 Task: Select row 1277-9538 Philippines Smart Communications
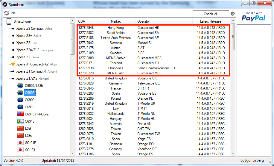tap(153, 68)
